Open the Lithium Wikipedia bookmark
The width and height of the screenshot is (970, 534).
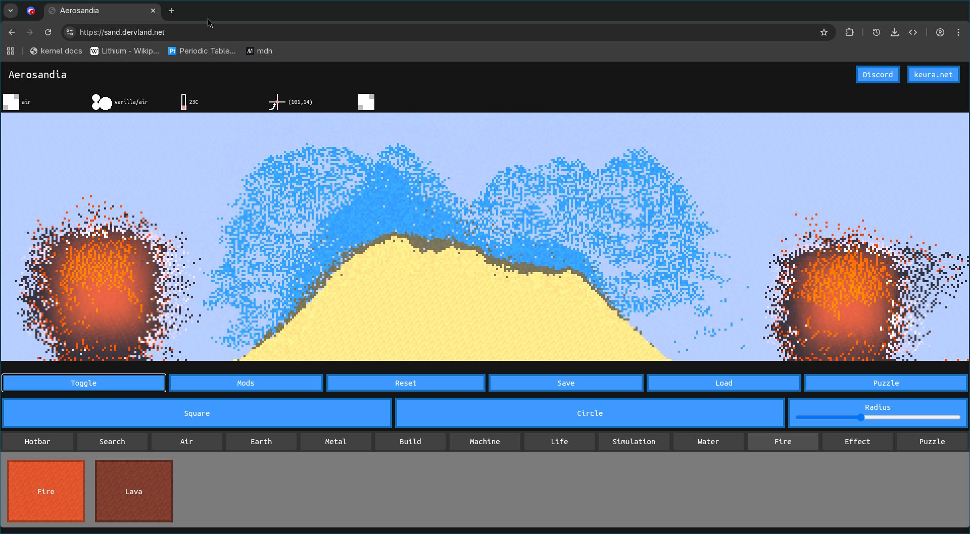(x=125, y=51)
